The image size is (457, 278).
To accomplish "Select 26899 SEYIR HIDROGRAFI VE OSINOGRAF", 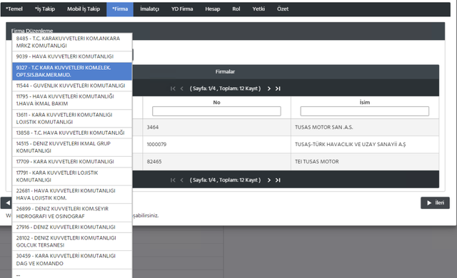I will (x=72, y=212).
